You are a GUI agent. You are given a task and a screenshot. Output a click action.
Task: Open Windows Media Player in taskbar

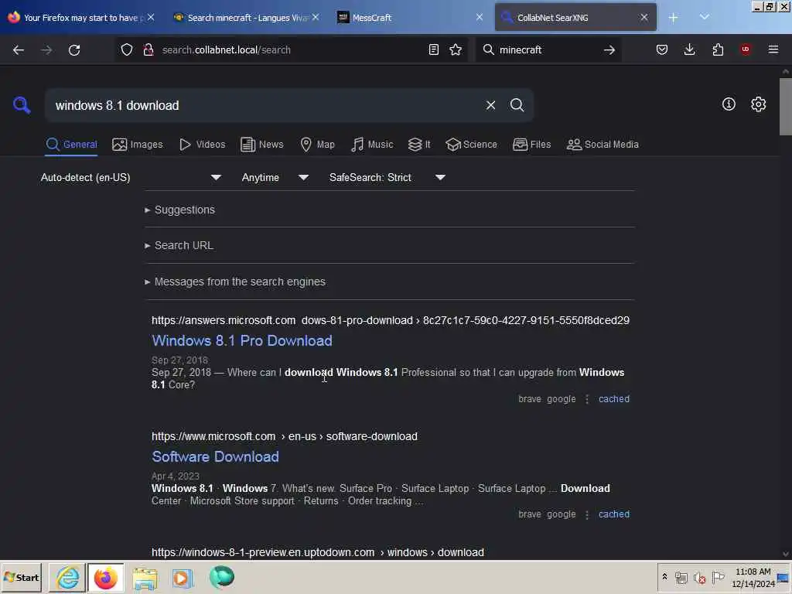(x=183, y=577)
